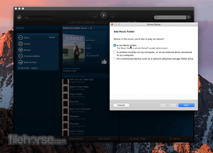This screenshot has width=213, height=153.
Task: Click the Nineteen album thumbnail
Action: (x=66, y=117)
